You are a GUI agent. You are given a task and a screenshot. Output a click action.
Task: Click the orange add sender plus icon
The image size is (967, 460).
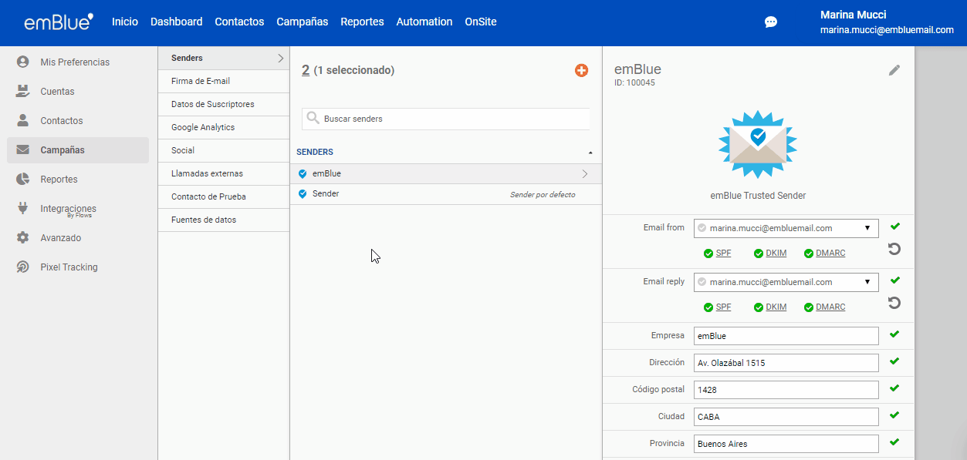[581, 70]
